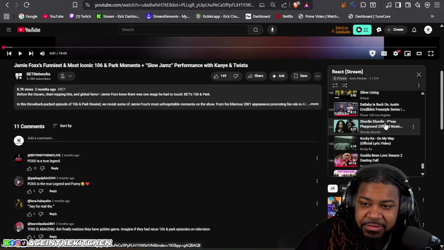The height and width of the screenshot is (250, 444).
Task: Open the music note playlist icon
Action: click(389, 5)
